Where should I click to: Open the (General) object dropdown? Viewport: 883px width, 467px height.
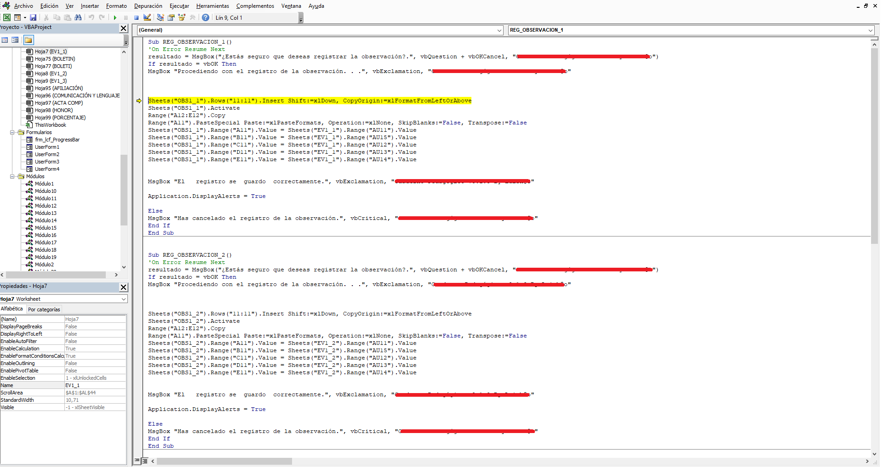(x=320, y=30)
